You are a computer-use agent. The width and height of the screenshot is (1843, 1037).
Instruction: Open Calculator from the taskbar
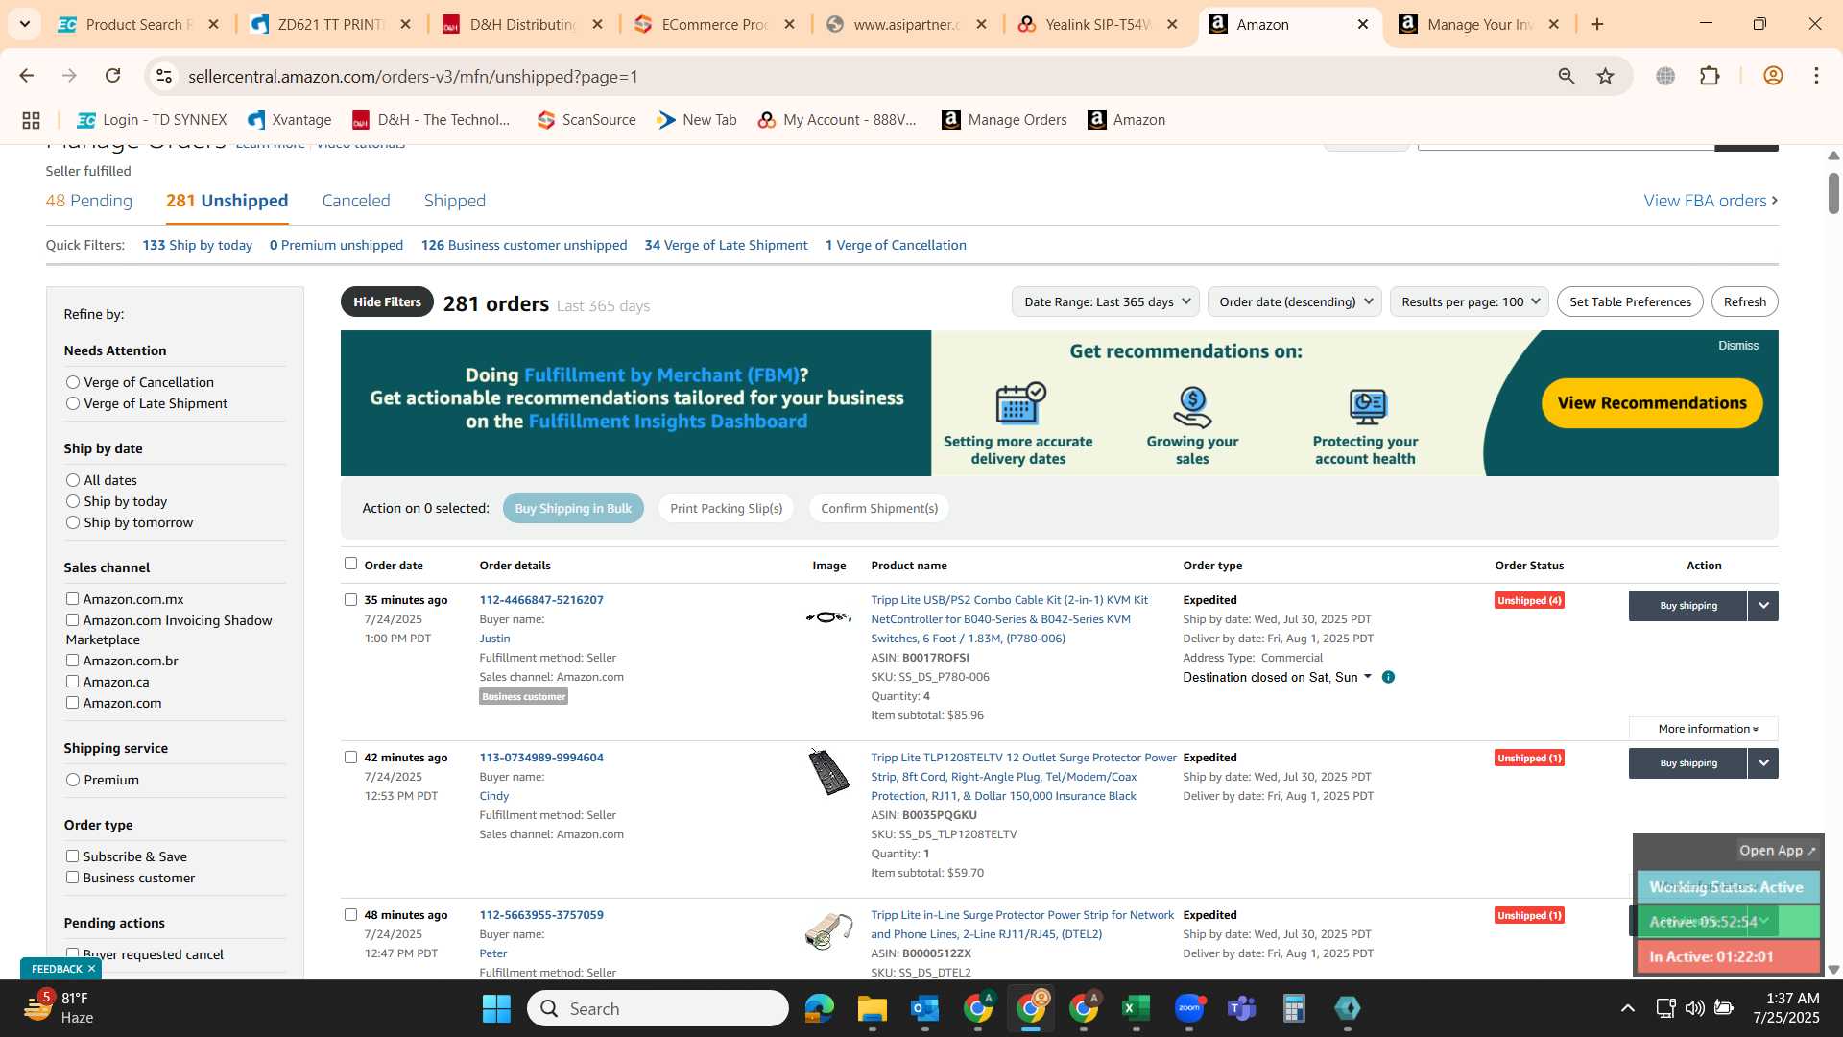click(x=1294, y=1008)
